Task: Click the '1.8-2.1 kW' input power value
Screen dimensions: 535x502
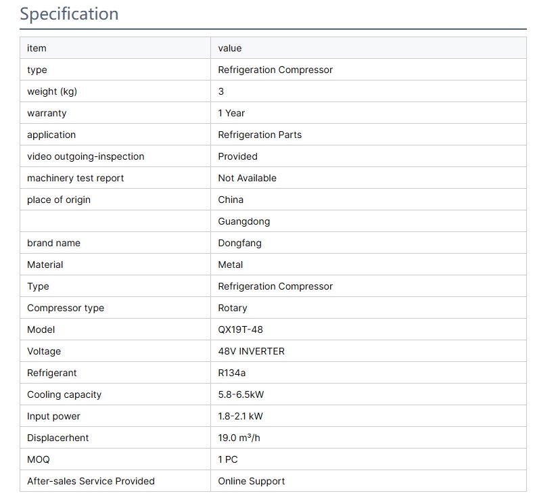Action: click(x=241, y=416)
